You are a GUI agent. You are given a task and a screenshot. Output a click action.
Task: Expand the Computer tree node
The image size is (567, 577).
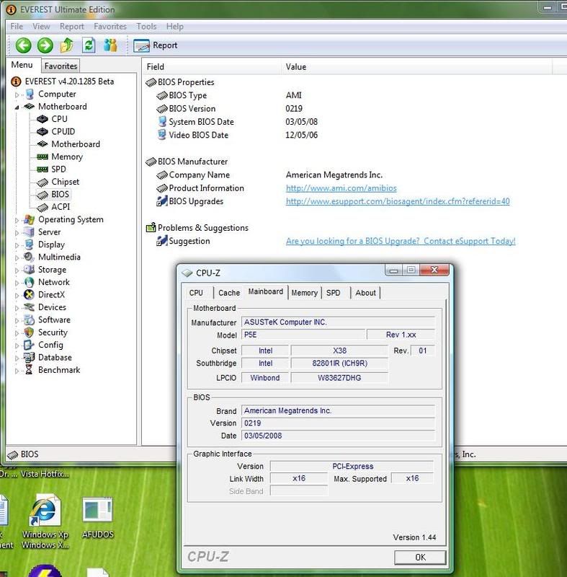[x=17, y=94]
